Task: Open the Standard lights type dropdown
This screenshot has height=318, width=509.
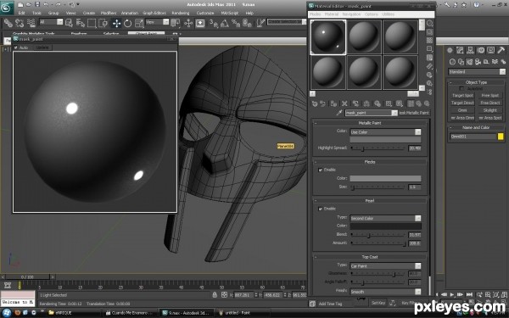Action: [x=477, y=72]
